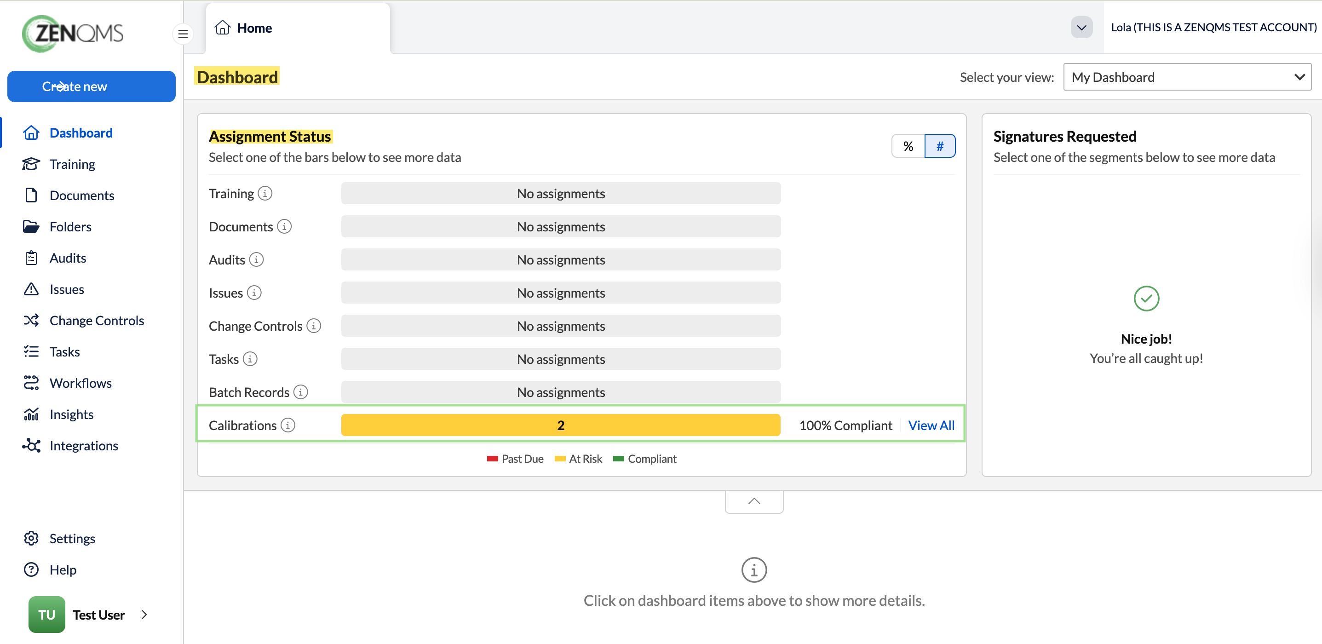
Task: Click the Issues No assignments bar
Action: pyautogui.click(x=561, y=293)
